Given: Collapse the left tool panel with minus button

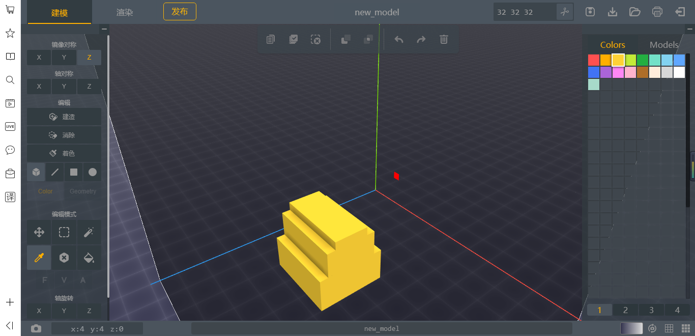Looking at the screenshot, I should click(x=104, y=29).
